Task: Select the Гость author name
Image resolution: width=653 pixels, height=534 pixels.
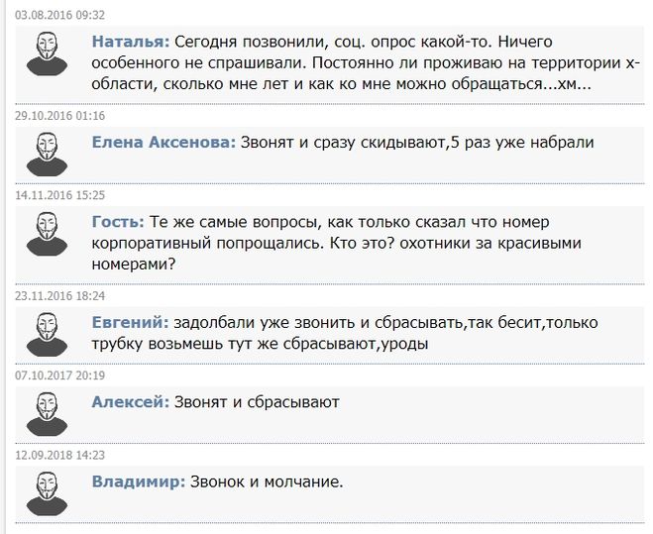Action: (x=118, y=222)
